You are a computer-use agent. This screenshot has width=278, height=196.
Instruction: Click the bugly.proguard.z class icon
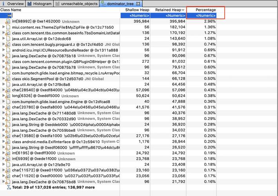pyautogui.click(x=8, y=44)
